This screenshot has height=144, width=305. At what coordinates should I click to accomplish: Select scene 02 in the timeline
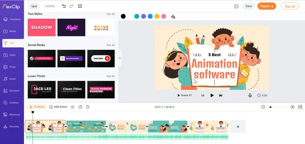86,126
